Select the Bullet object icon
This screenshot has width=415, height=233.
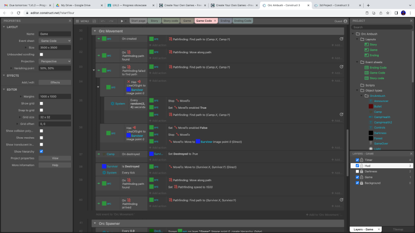371,106
